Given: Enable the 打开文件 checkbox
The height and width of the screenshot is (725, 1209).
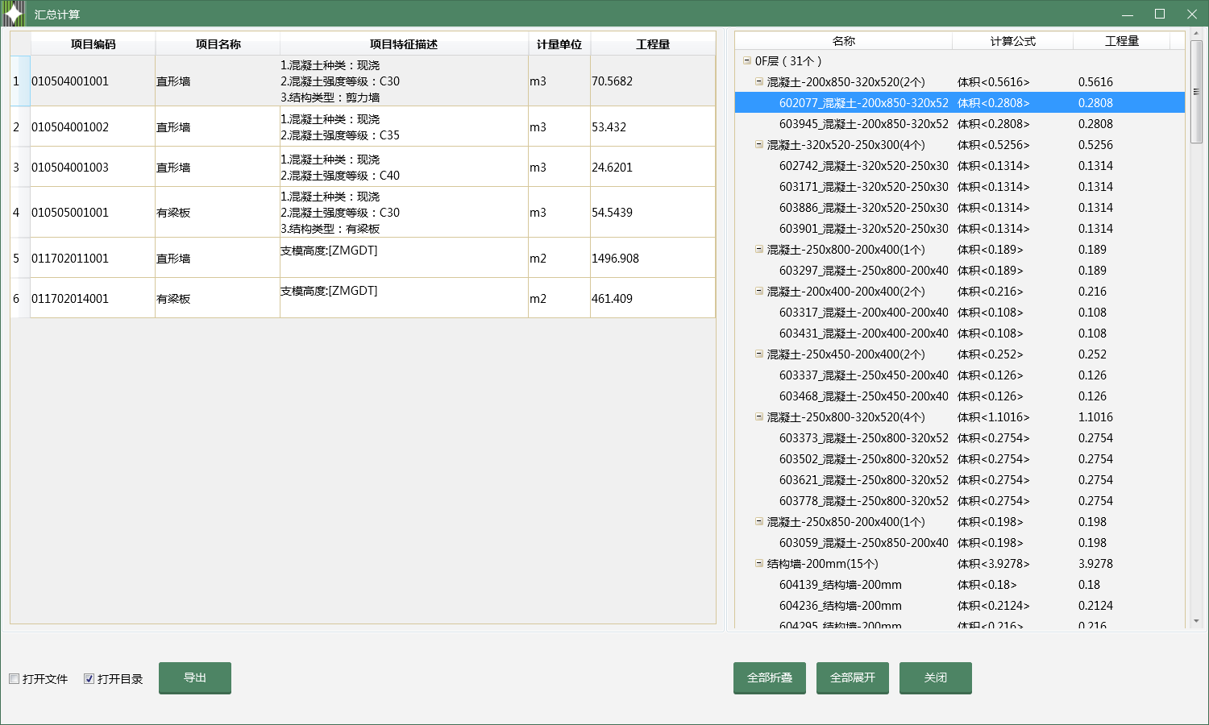Looking at the screenshot, I should point(14,679).
